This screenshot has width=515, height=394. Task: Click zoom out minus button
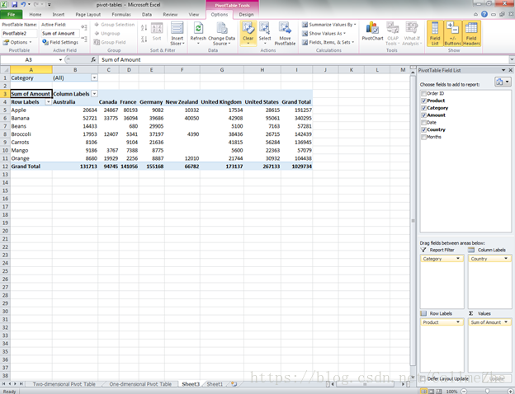(464, 391)
